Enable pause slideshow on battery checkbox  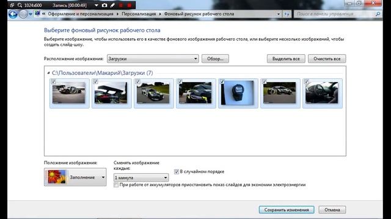click(x=116, y=185)
